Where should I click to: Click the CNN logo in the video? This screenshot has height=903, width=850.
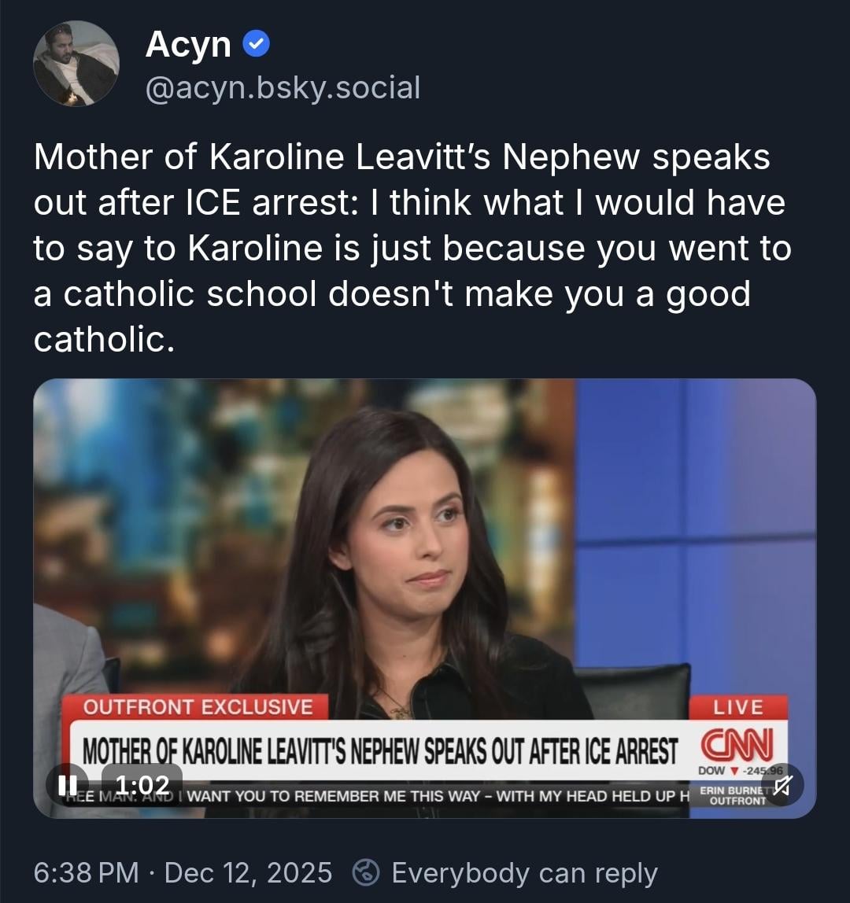click(x=737, y=745)
